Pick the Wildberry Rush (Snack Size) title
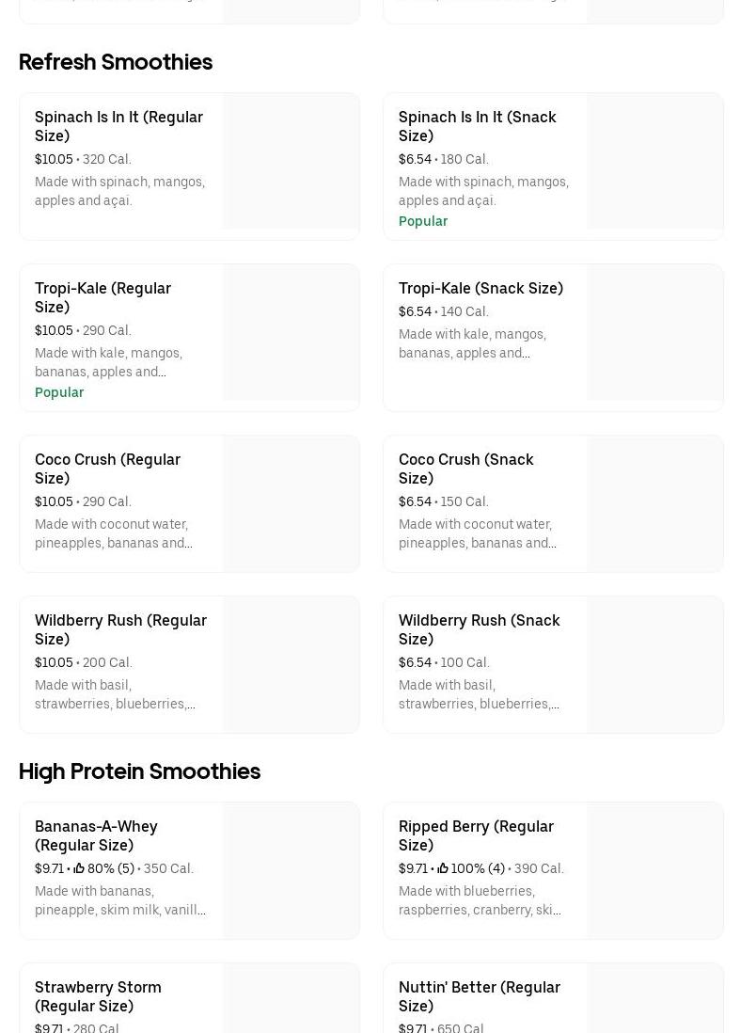 click(479, 629)
